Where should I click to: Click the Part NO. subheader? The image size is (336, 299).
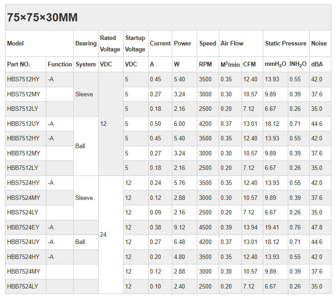[18, 65]
